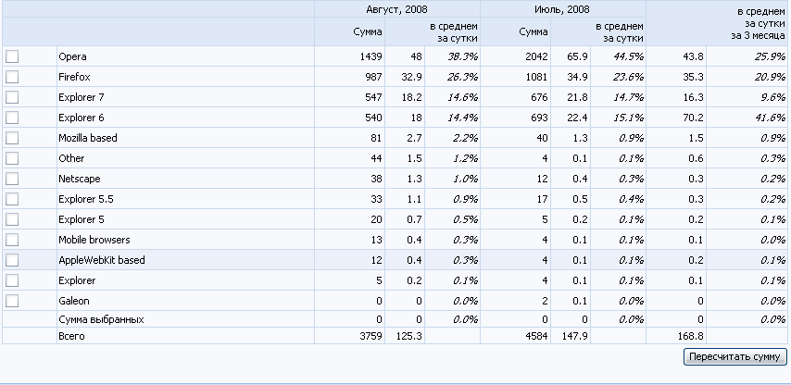Click the Firefox row label
This screenshot has width=791, height=385.
click(x=74, y=77)
